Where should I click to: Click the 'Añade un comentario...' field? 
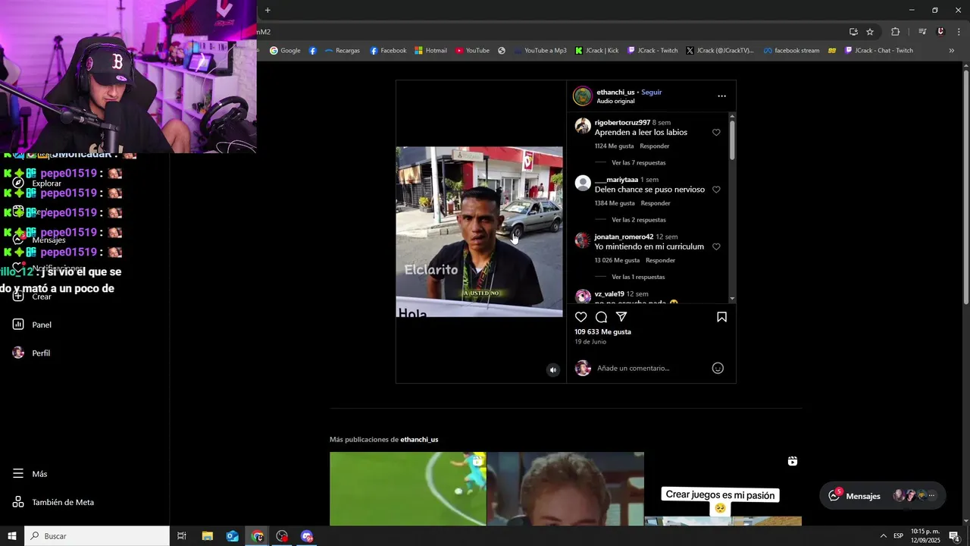(633, 368)
